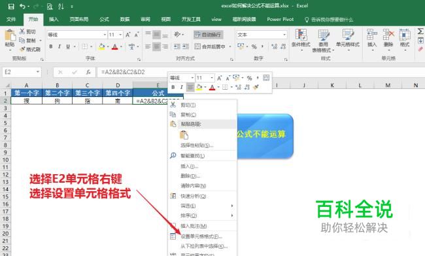This screenshot has height=256, width=425.
Task: Click Increase Font Size in ribbon
Action: 128,35
